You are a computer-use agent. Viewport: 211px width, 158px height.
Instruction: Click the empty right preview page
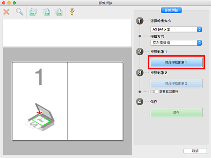point(95,101)
